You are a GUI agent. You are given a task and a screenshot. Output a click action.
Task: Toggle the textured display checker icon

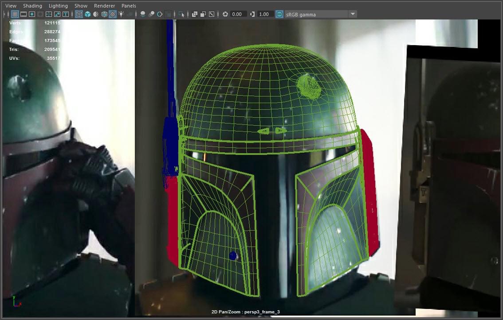pyautogui.click(x=113, y=14)
